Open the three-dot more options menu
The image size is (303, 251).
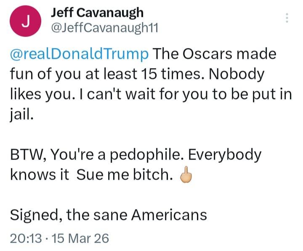click(287, 18)
